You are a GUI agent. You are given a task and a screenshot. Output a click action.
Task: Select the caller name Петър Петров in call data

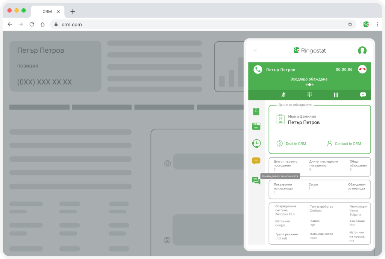point(304,122)
